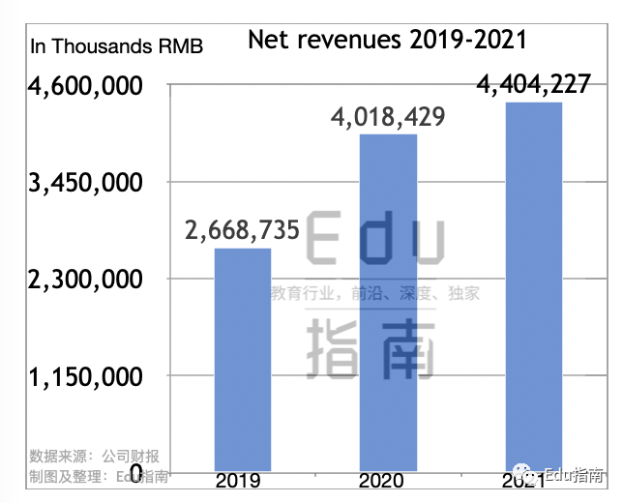Select the 2019 revenue bar
623x503 pixels.
click(x=243, y=360)
